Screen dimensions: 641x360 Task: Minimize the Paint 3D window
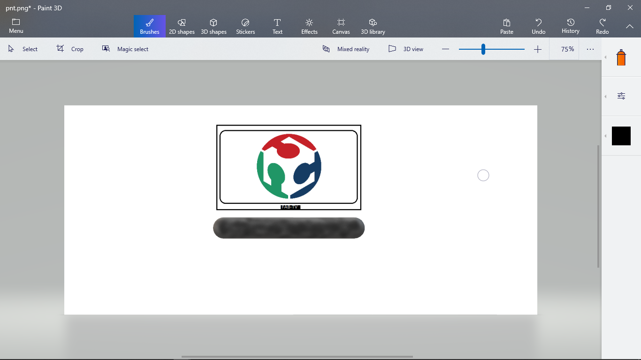[587, 7]
